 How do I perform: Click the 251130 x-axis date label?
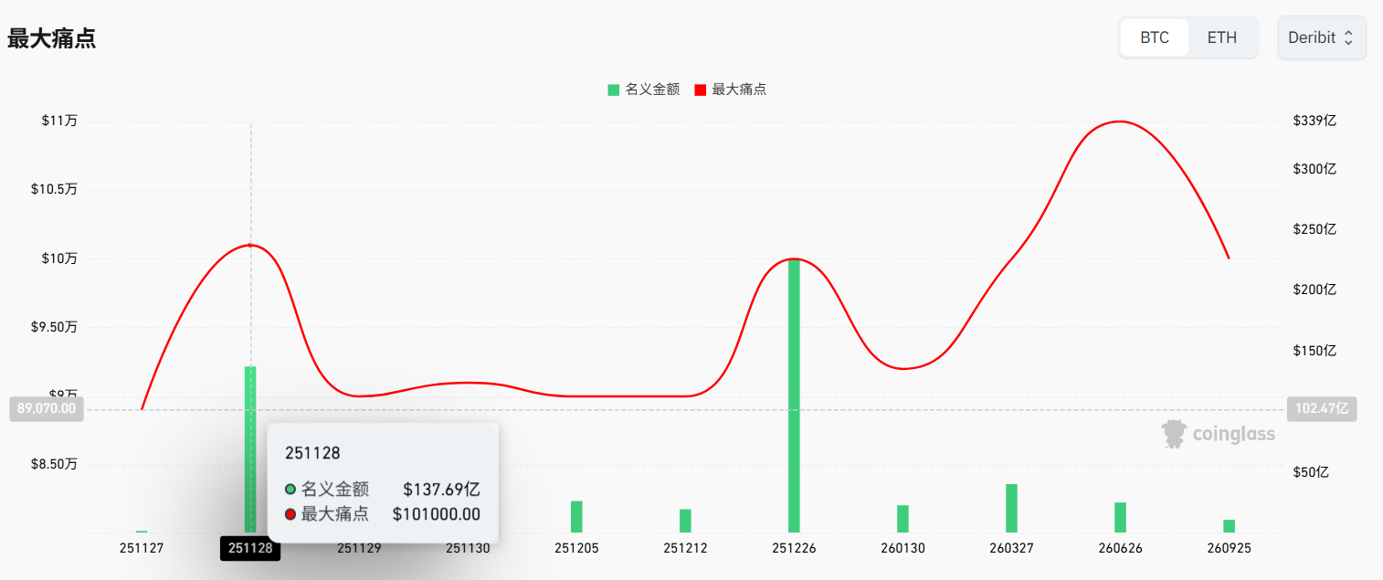coord(468,548)
